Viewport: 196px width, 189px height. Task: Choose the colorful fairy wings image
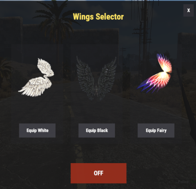click(154, 73)
